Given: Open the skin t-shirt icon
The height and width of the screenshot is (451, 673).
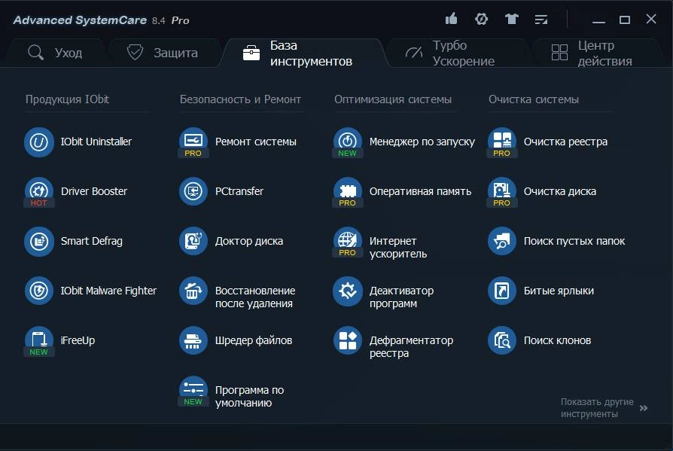Looking at the screenshot, I should pyautogui.click(x=512, y=20).
